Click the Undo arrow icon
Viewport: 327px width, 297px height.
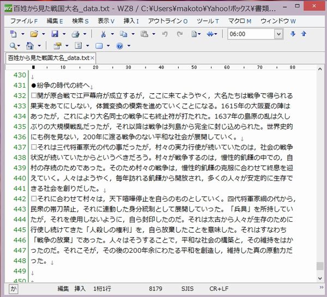tap(165, 34)
